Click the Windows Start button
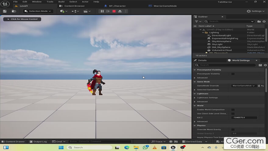Image resolution: width=268 pixels, height=151 pixels. tap(61, 147)
